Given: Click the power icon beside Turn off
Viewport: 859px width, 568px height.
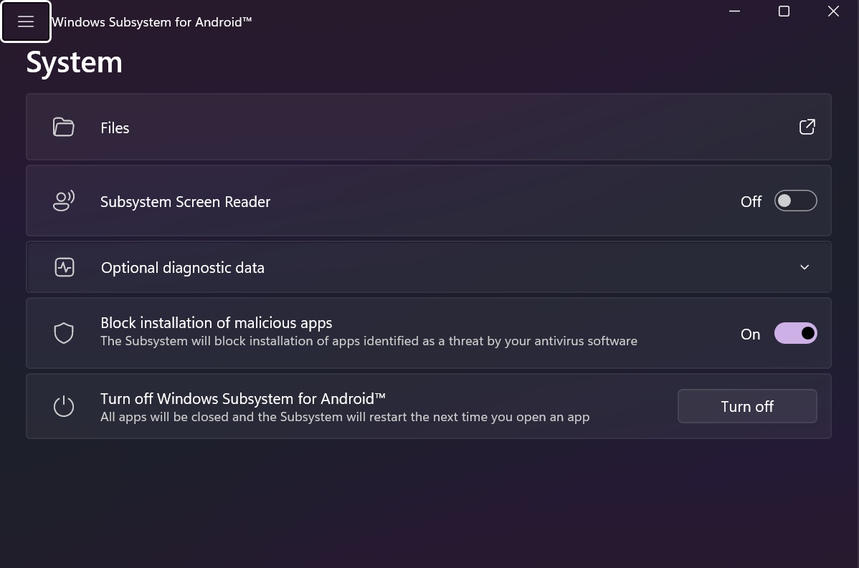Looking at the screenshot, I should pyautogui.click(x=64, y=406).
